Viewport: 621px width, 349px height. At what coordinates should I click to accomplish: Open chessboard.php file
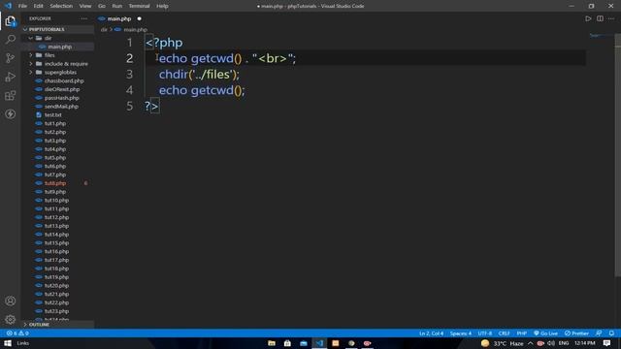point(64,80)
